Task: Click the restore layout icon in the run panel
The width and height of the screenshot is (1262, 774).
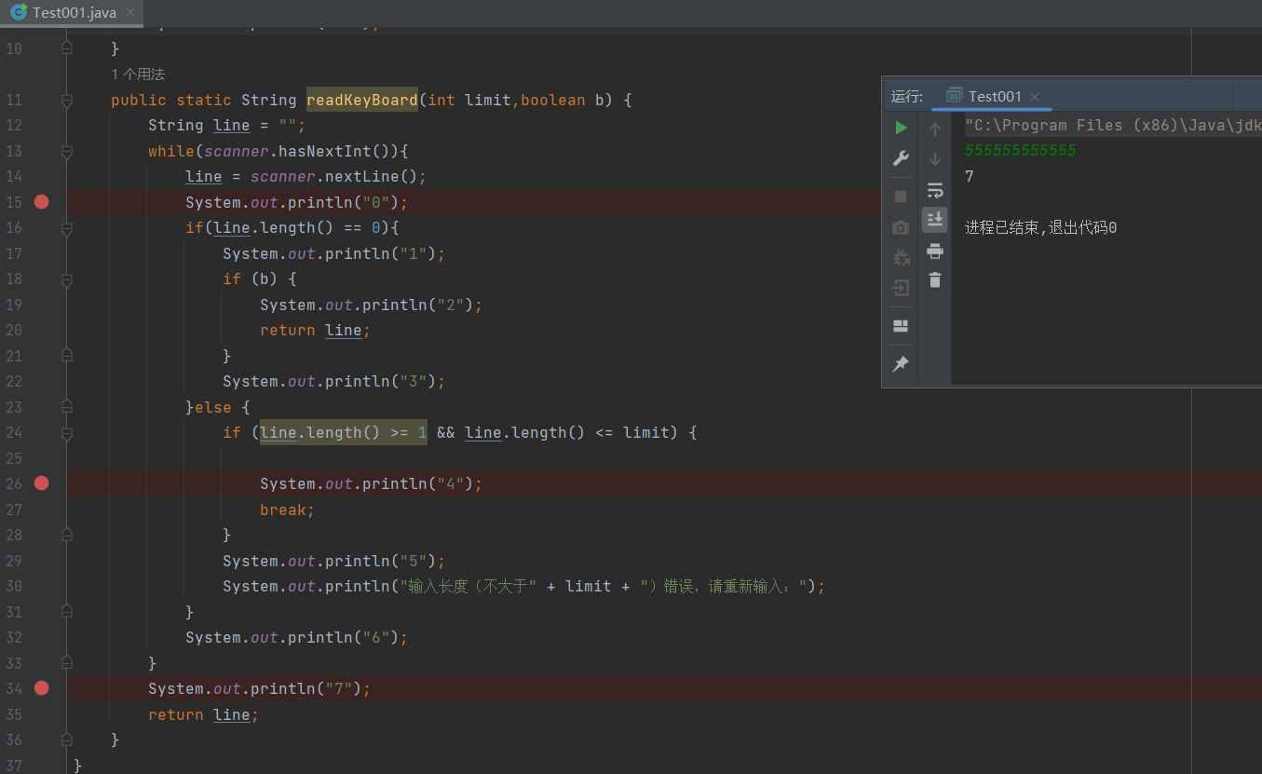Action: pyautogui.click(x=901, y=326)
